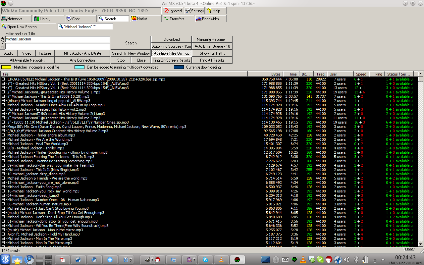Screen dimensions: 424x265
Task: Open MP3 Audio - Any Bitrate dropdown
Action: [x=82, y=53]
